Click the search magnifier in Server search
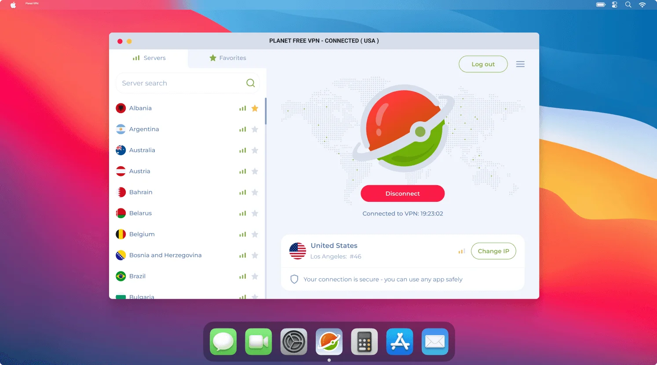Image resolution: width=657 pixels, height=365 pixels. point(250,83)
